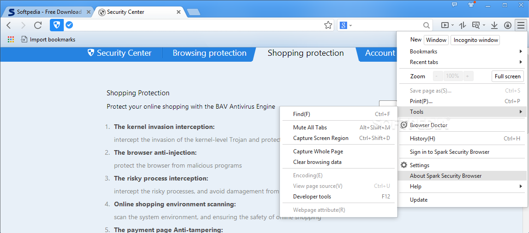Screen dimensions: 529x233
Task: Click the page search toolbar icon
Action: point(476,25)
